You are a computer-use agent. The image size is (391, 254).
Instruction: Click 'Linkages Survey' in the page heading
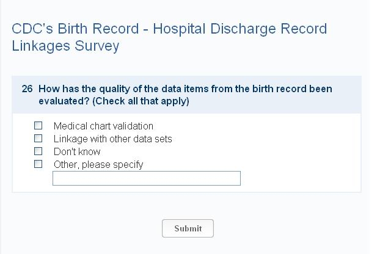[65, 46]
